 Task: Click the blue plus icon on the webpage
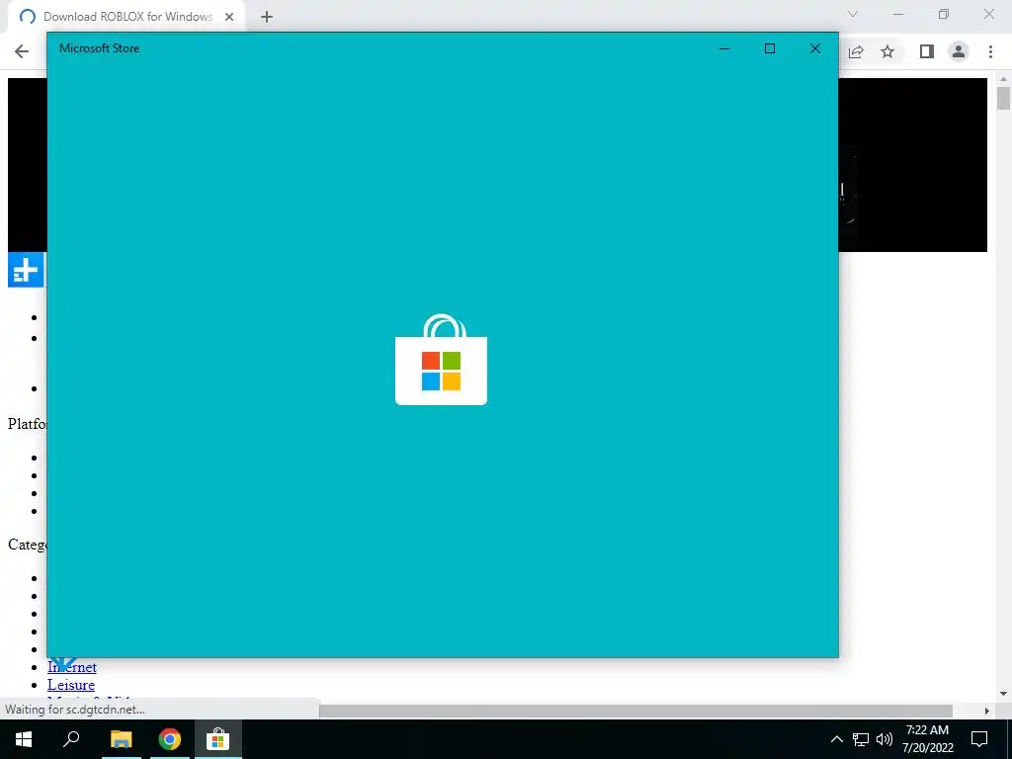click(x=26, y=270)
